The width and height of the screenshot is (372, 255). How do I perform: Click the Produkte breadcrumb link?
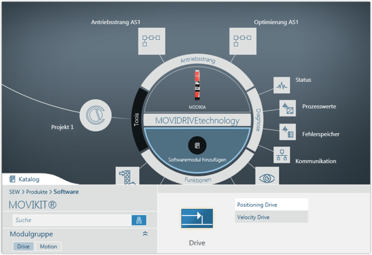[x=37, y=192]
